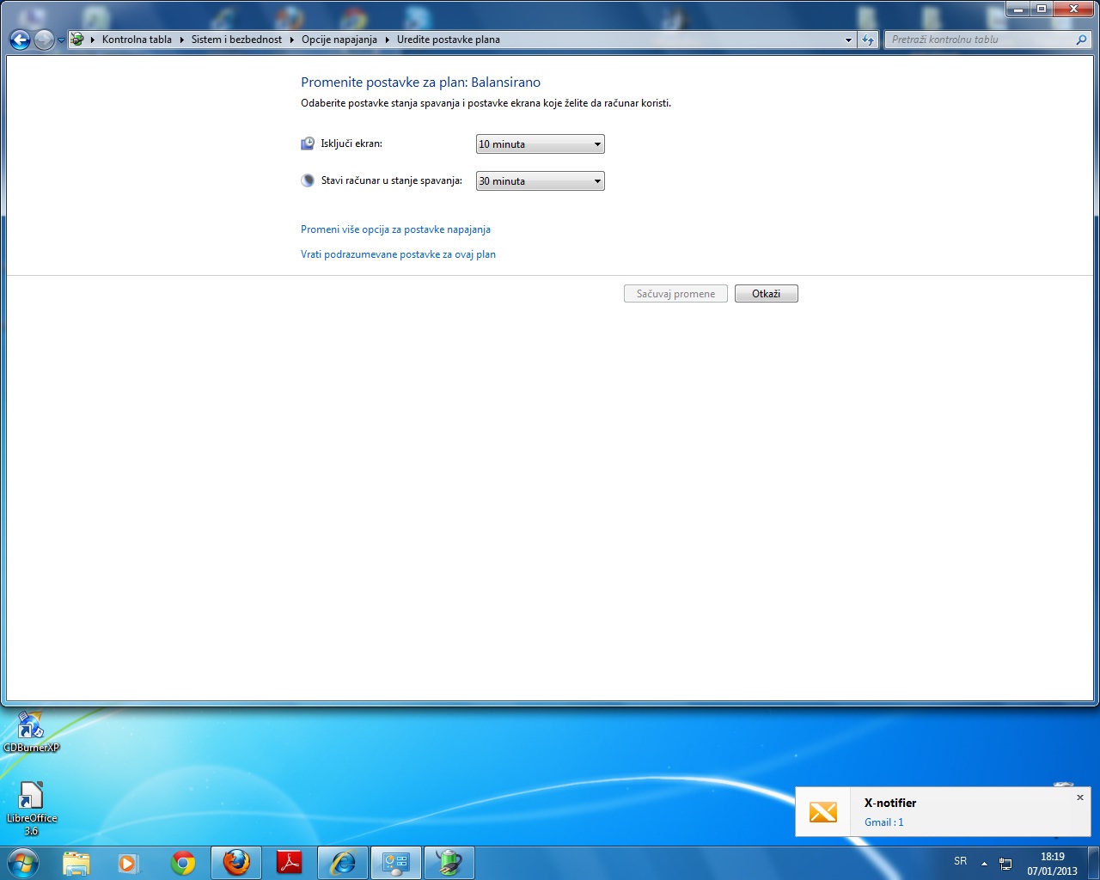Open the Isključi ekran 10 minuta dropdown
The image size is (1100, 880).
tap(541, 144)
